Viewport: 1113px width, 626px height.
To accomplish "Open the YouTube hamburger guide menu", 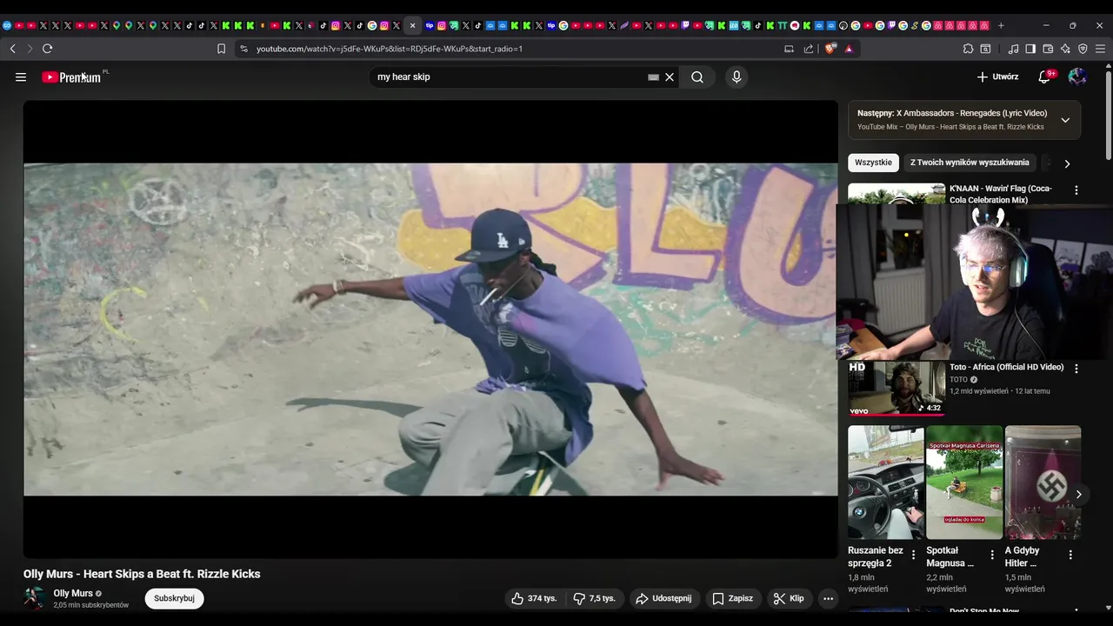I will click(21, 77).
